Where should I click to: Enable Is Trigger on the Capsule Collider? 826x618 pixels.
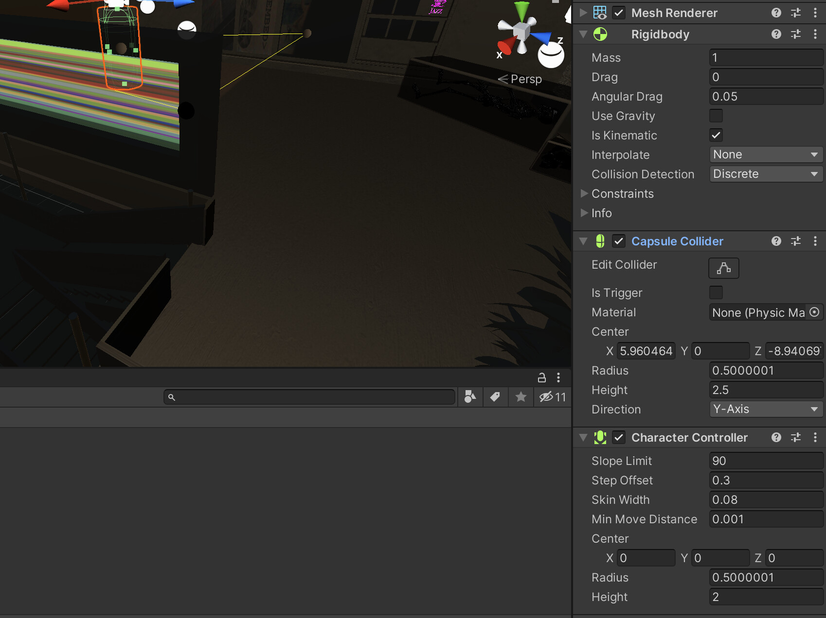(716, 292)
